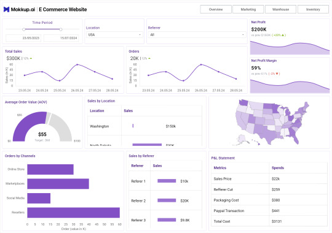Open the Marketing tab

point(248,9)
